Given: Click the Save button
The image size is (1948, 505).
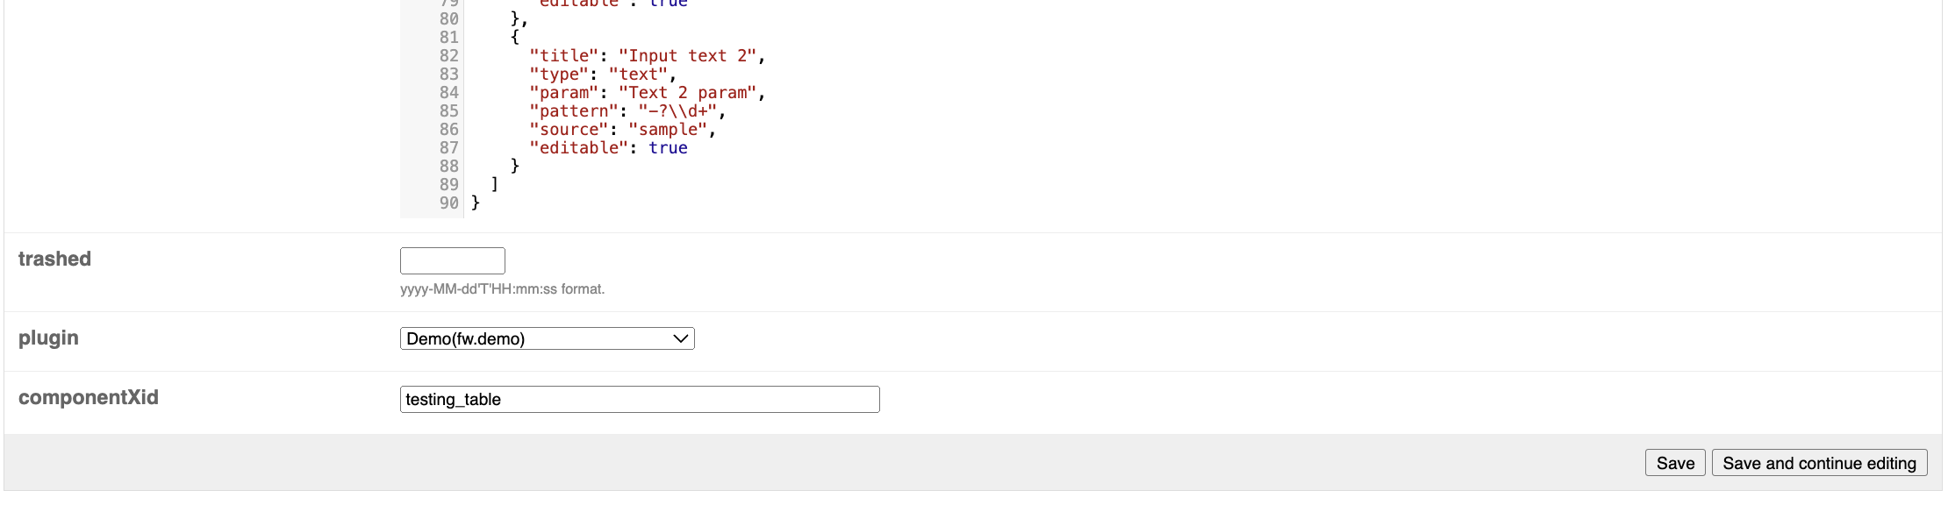Looking at the screenshot, I should 1675,463.
